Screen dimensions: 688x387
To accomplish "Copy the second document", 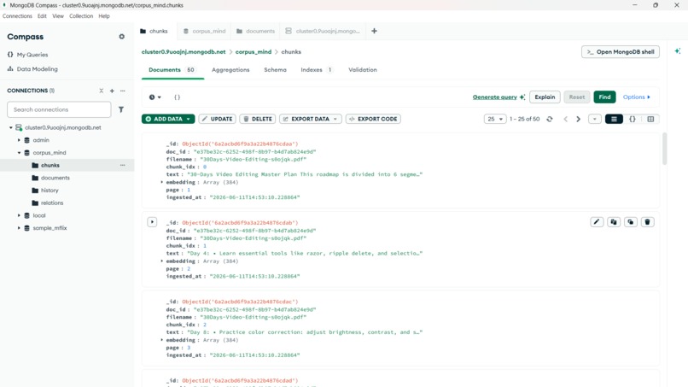I will (614, 222).
